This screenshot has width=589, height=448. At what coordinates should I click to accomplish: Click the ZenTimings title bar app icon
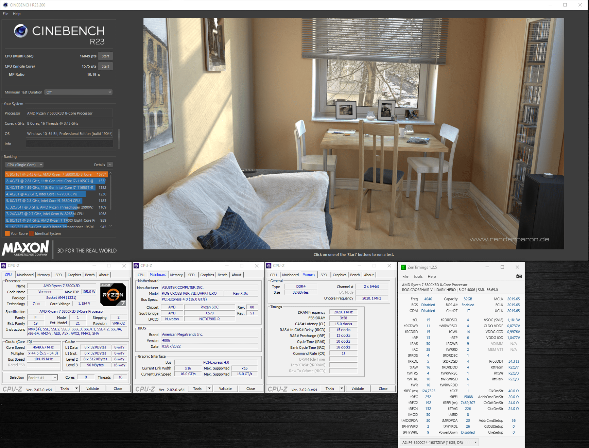coord(403,267)
